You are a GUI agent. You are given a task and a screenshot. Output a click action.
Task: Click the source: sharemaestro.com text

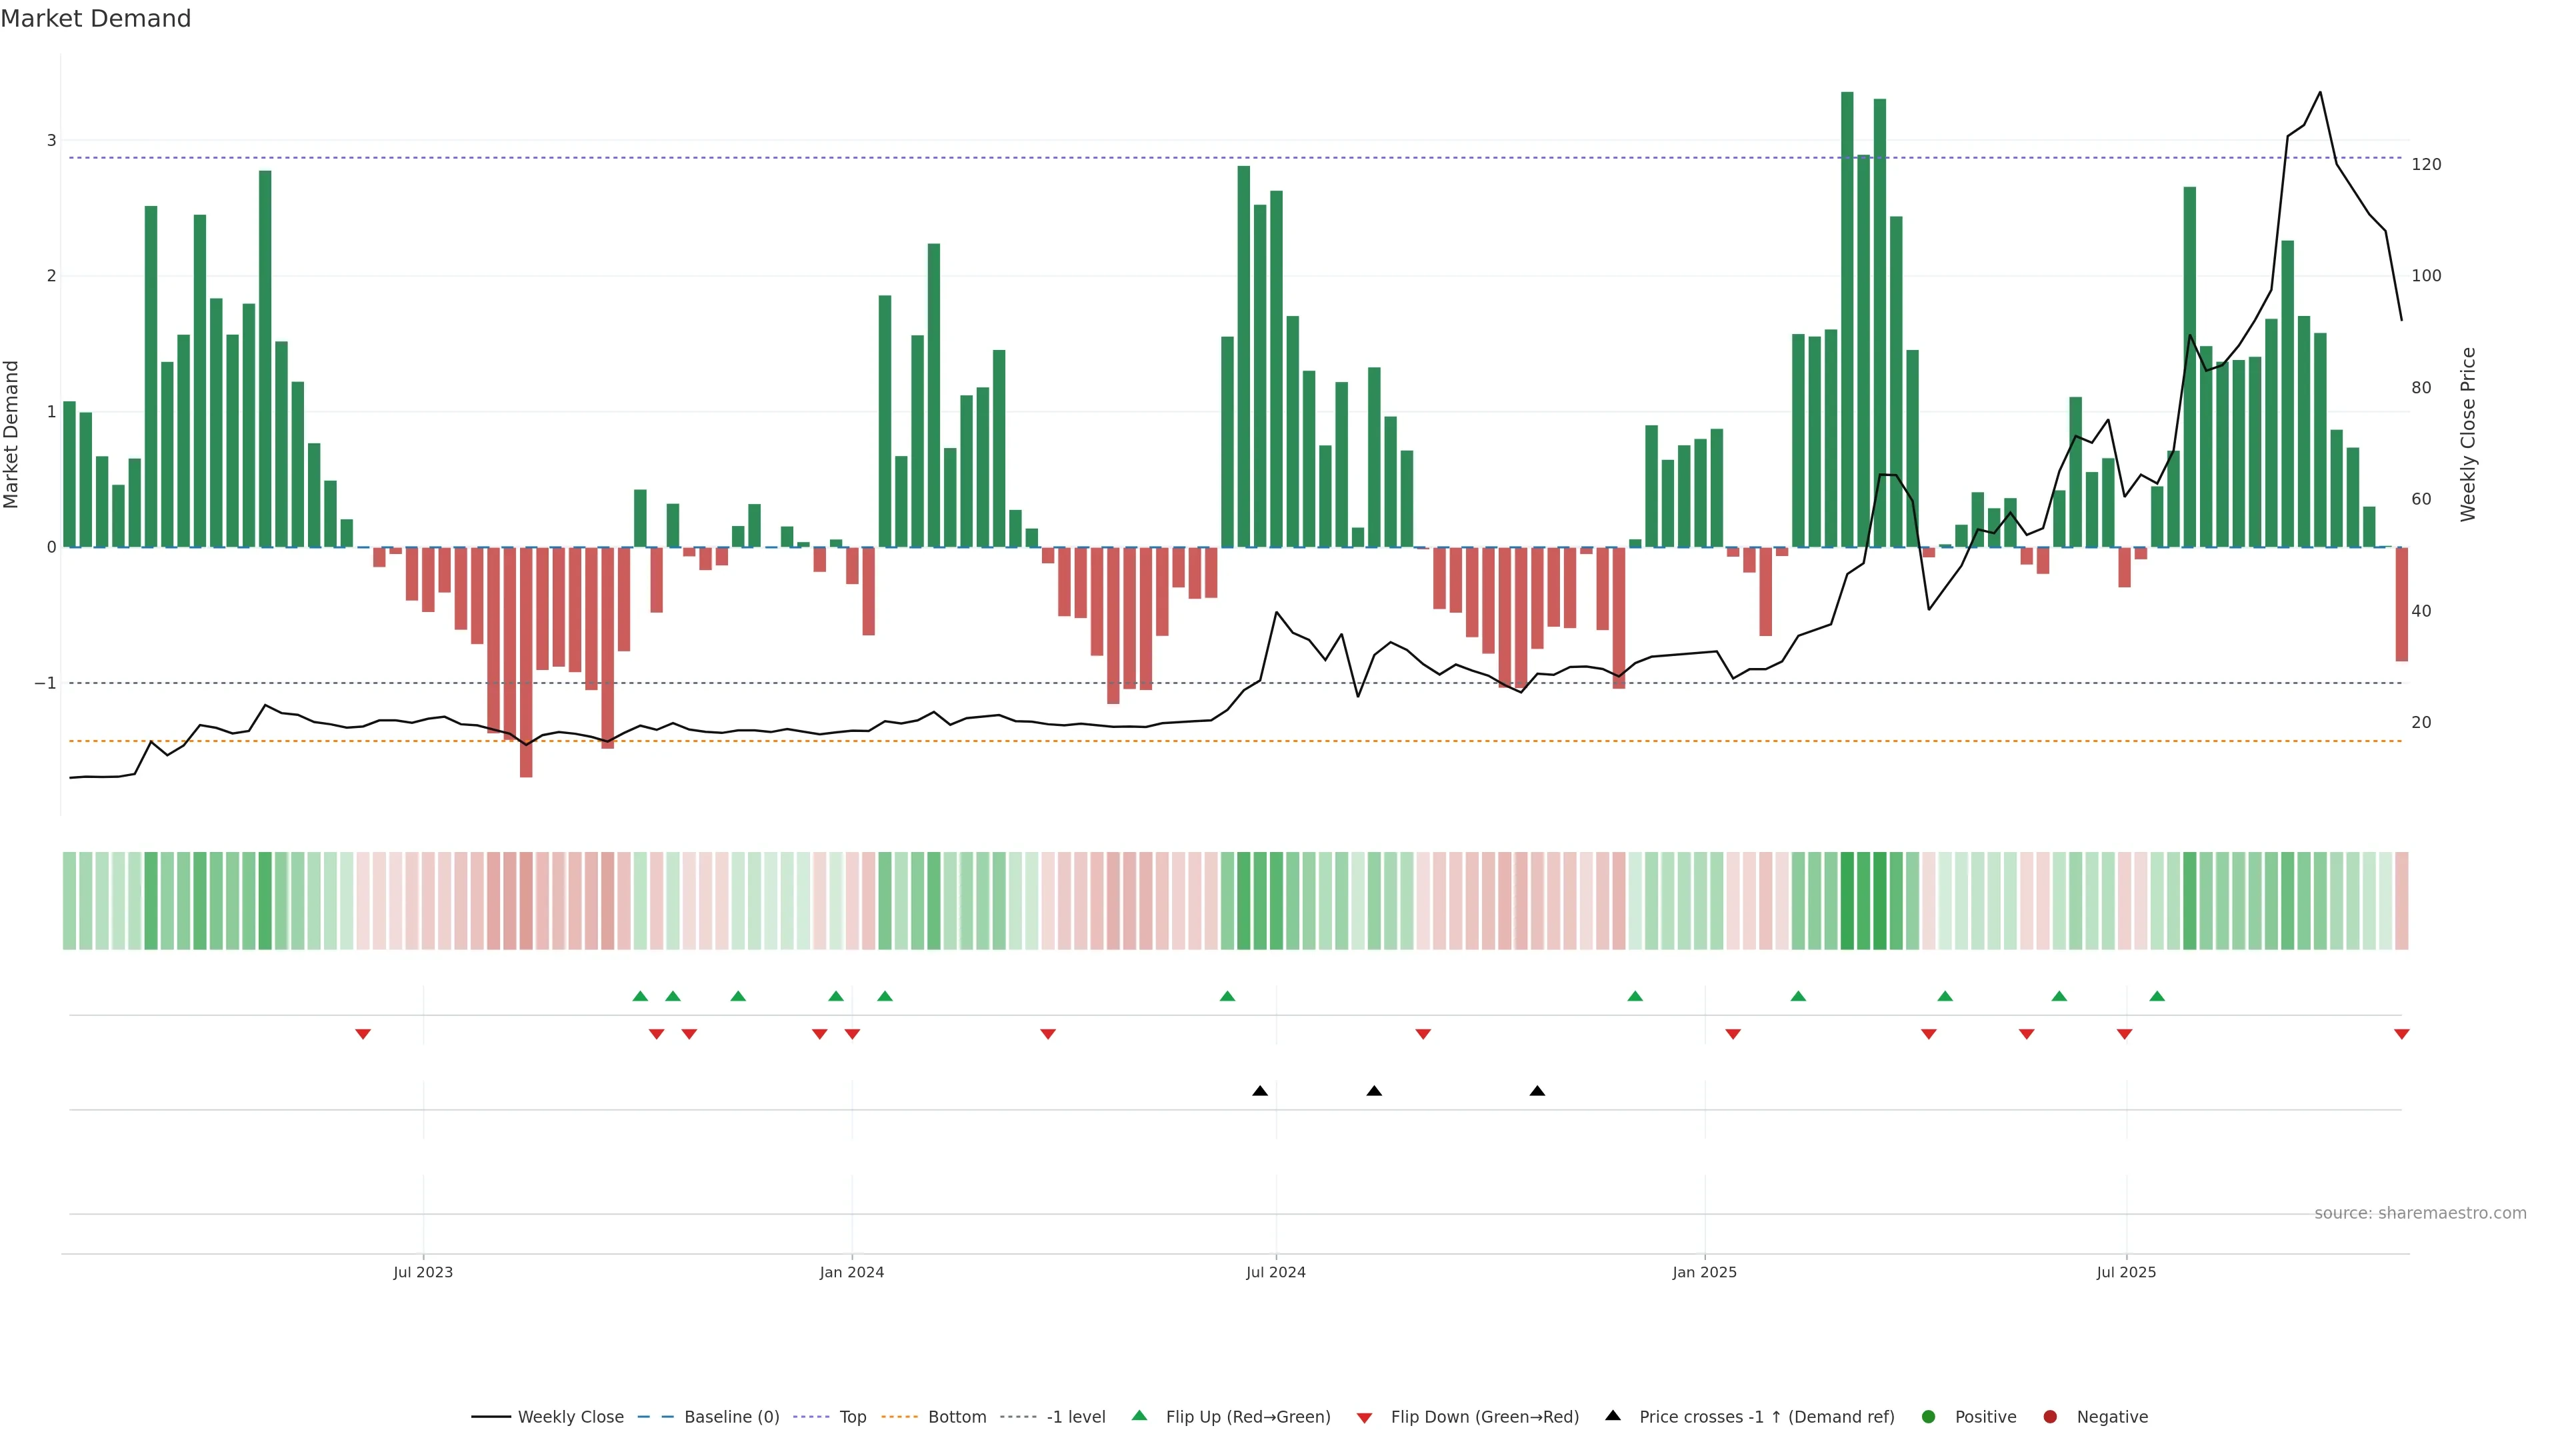(x=2420, y=1213)
